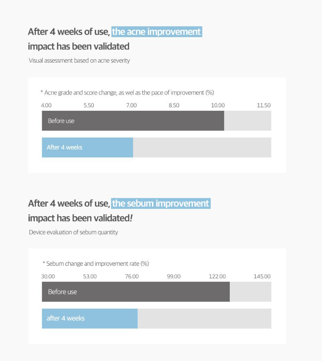
Task: Click the blue 'After 4 weeks' acne bar
Action: click(x=87, y=147)
